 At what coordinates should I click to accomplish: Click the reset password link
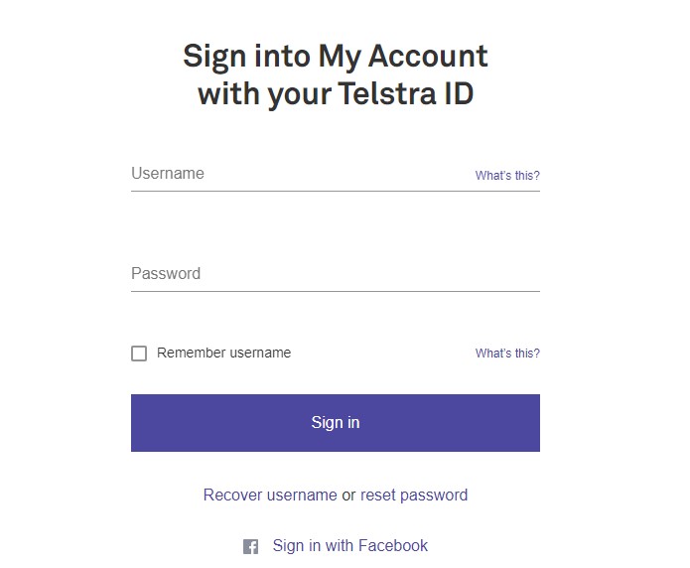point(414,495)
